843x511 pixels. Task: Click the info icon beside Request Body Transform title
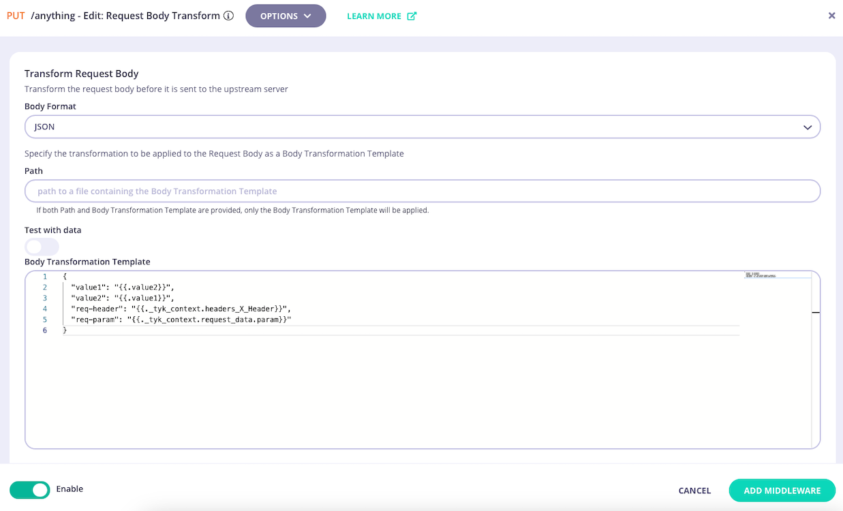pos(228,15)
